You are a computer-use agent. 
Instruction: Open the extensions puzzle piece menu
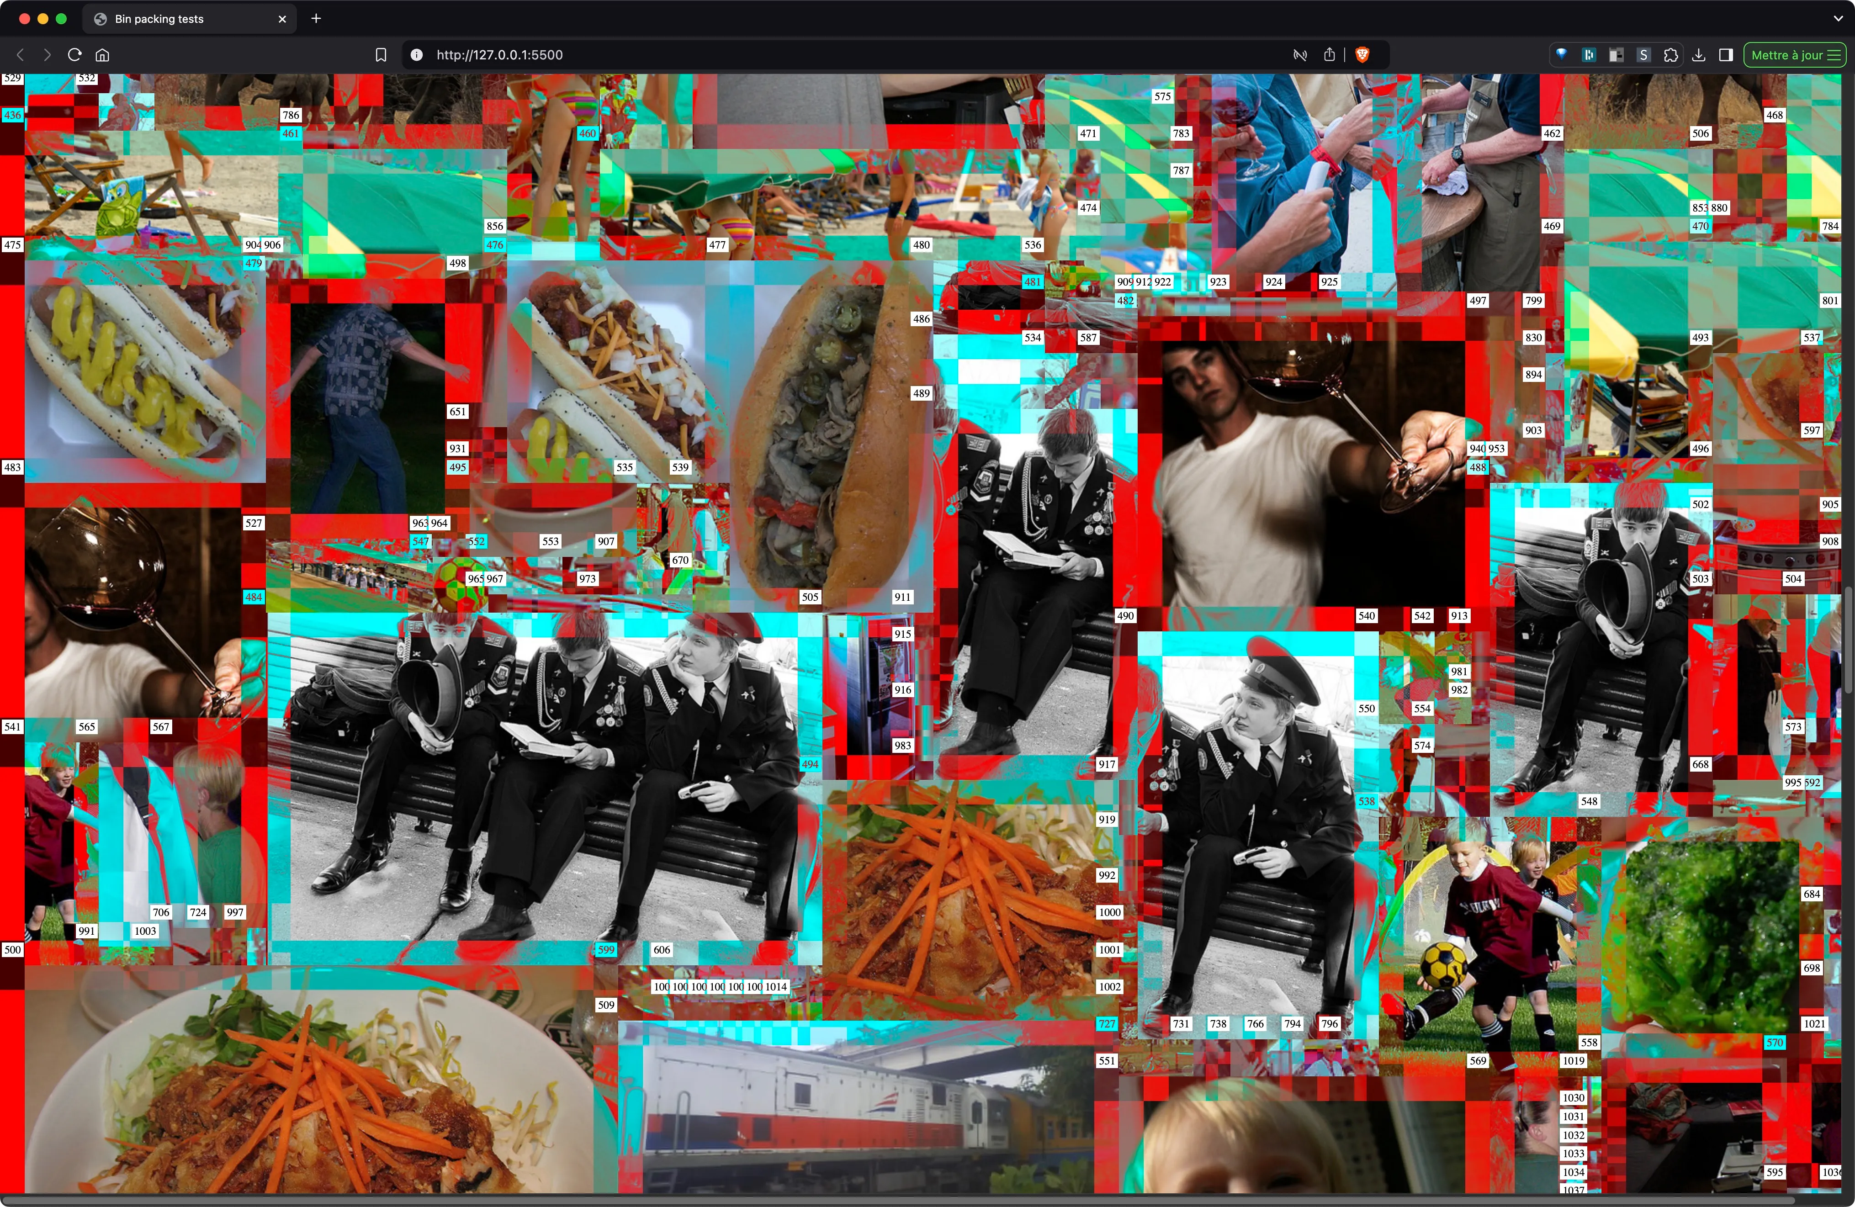point(1670,54)
